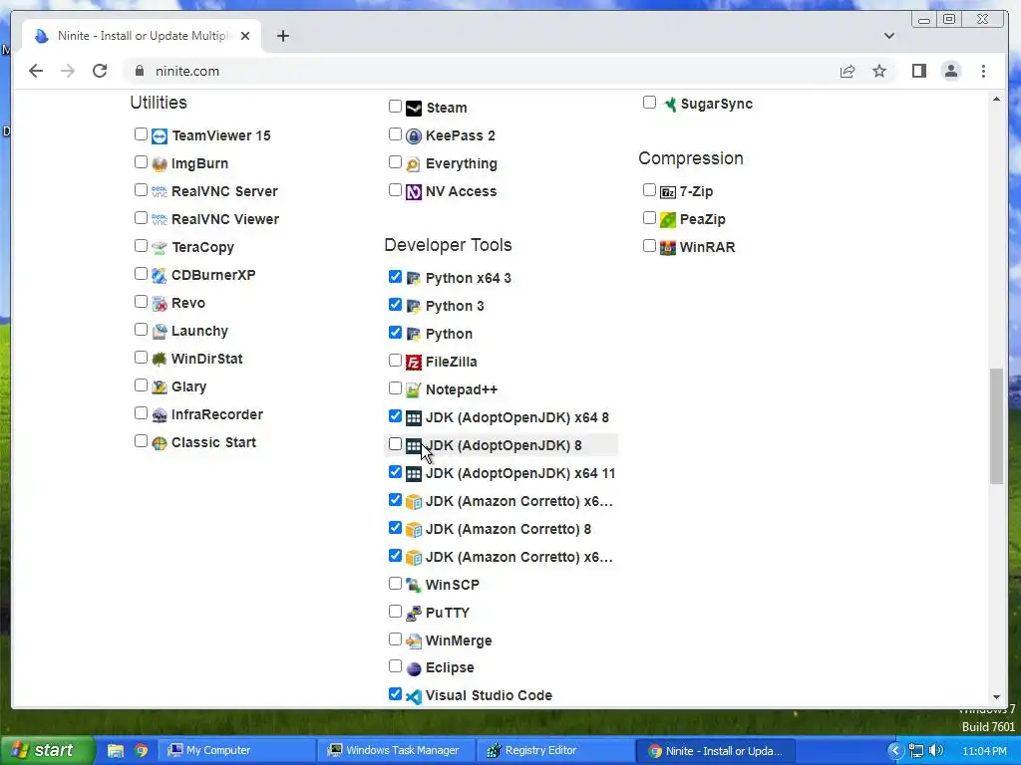Click the RealVNC Server icon

tap(160, 192)
